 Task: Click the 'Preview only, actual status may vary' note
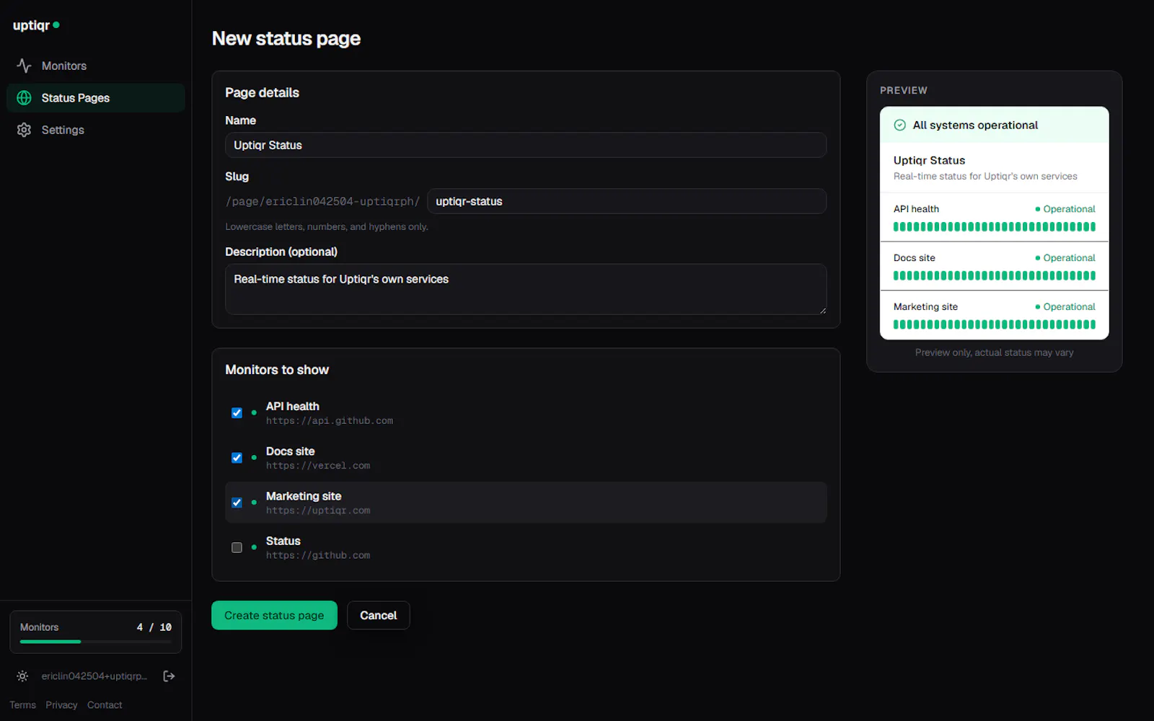tap(994, 353)
